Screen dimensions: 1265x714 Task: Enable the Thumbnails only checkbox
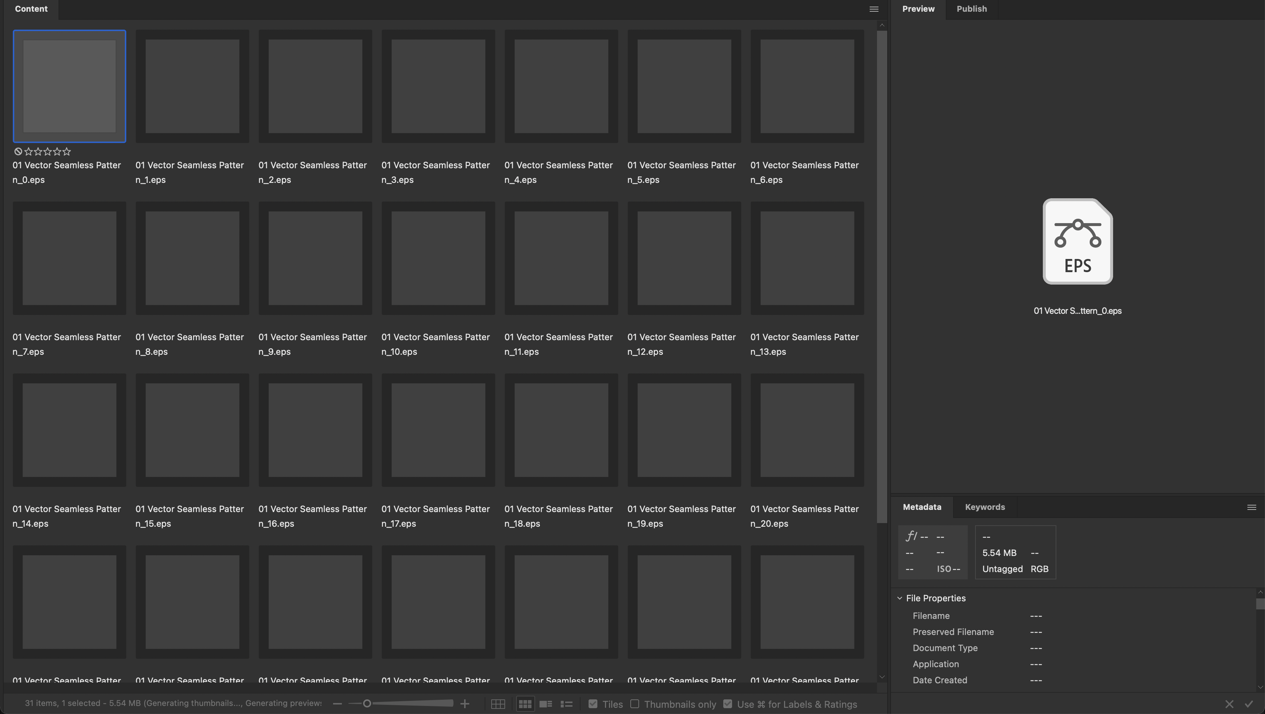(x=634, y=704)
